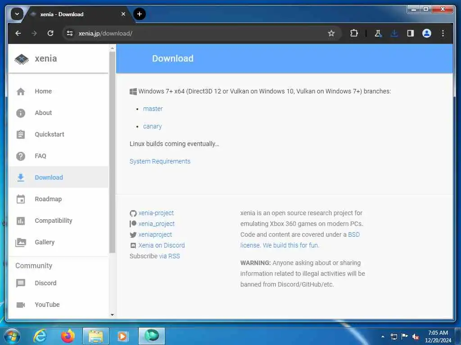Screen dimensions: 461x345
Task: Click the browser back arrow
Action: click(x=18, y=33)
